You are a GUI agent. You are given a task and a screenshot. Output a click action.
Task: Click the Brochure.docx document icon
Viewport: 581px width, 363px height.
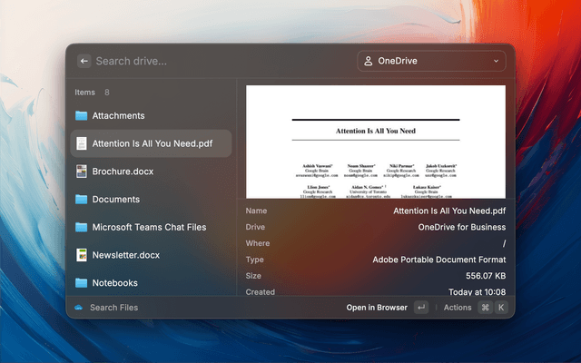[82, 171]
